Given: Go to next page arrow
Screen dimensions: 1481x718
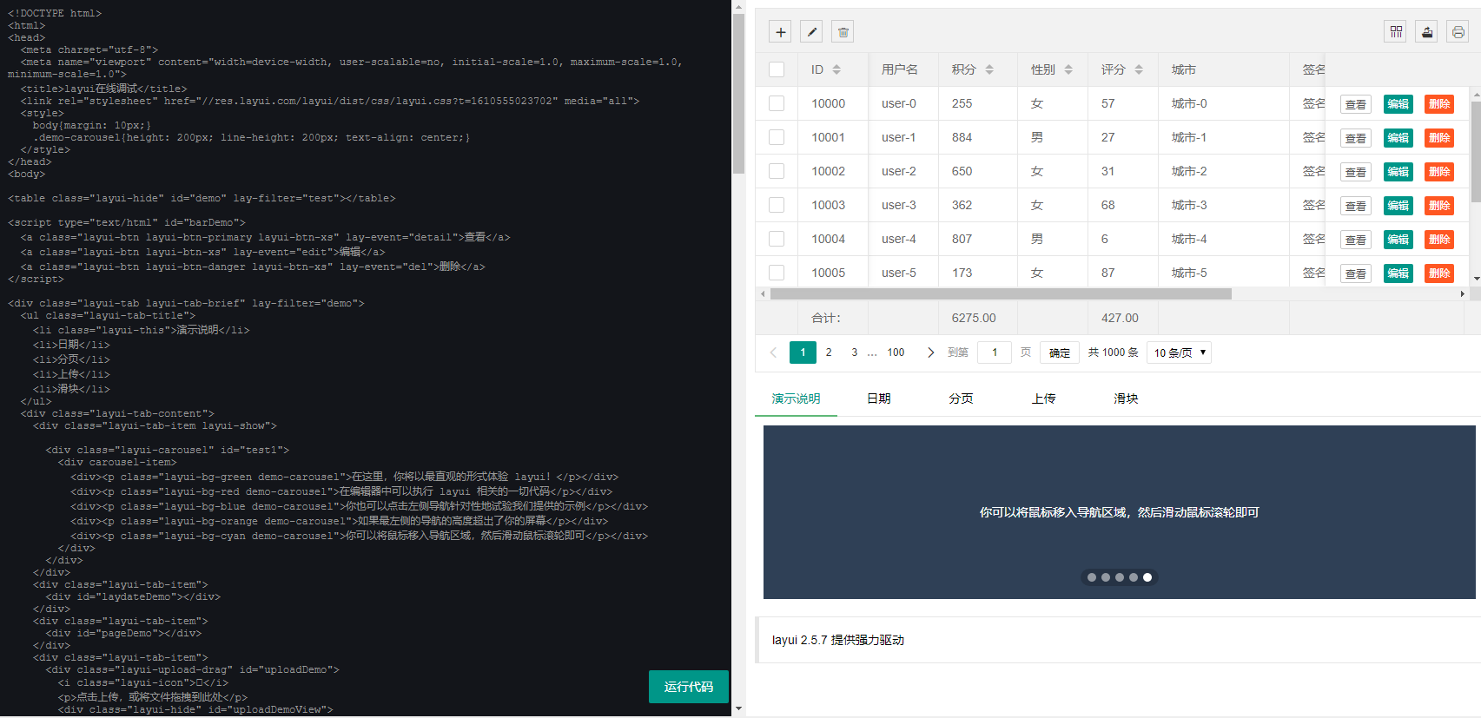Looking at the screenshot, I should tap(930, 352).
